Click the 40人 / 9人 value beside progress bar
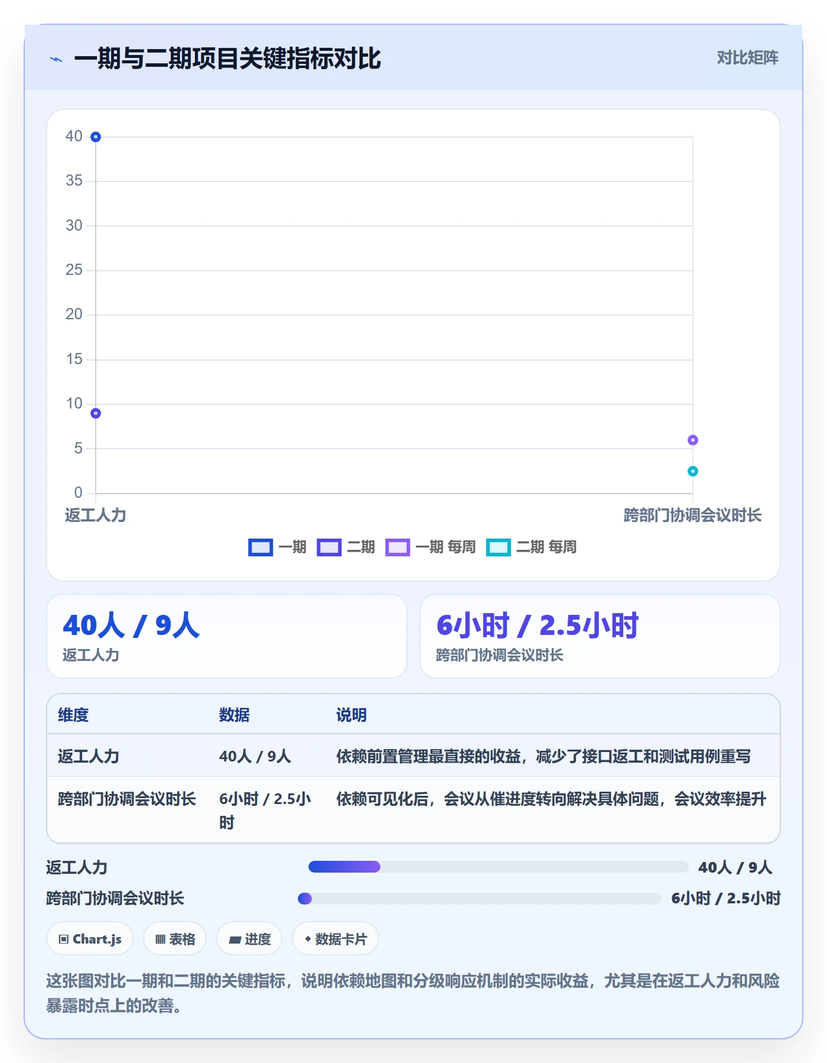The image size is (827, 1063). 735,867
